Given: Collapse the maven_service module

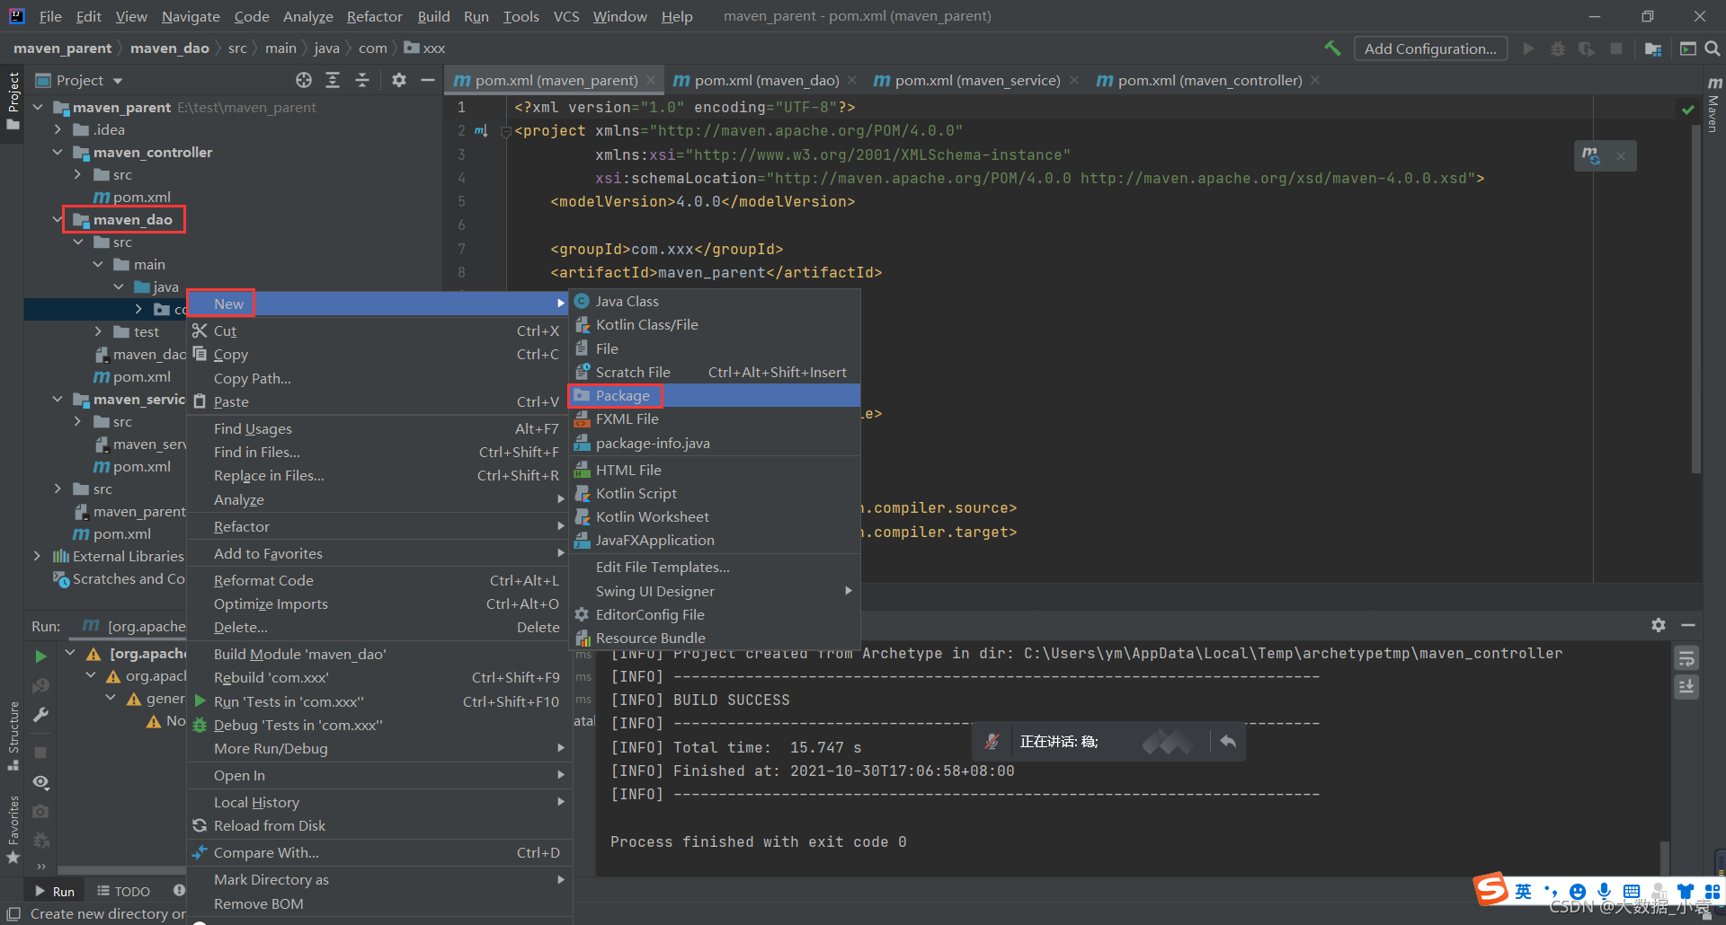Looking at the screenshot, I should click(58, 400).
